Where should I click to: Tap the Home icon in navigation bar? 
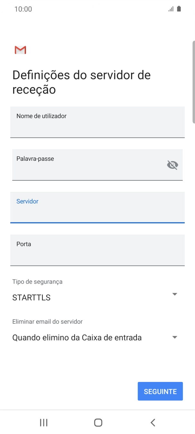click(x=97, y=422)
